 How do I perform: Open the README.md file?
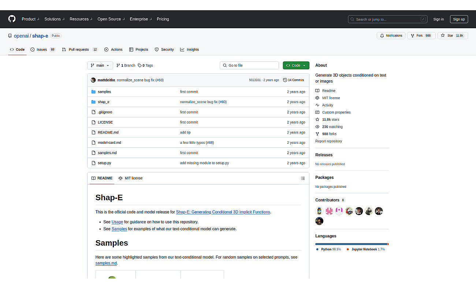[x=108, y=132]
